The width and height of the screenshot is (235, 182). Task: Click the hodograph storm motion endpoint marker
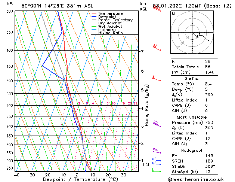point(208,40)
